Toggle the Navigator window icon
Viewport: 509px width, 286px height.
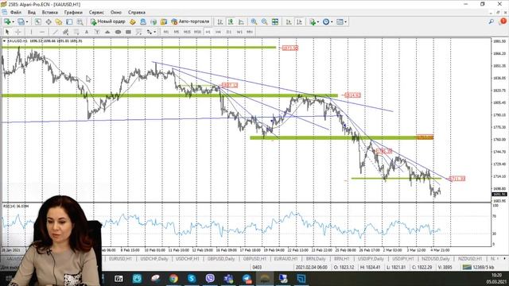click(59, 21)
